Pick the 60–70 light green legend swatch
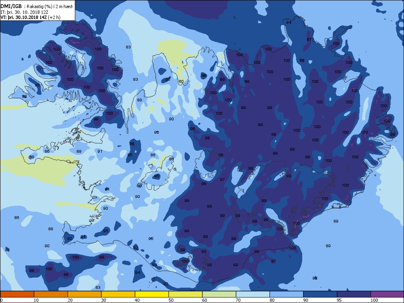This screenshot has width=404, height=303. coord(219,294)
